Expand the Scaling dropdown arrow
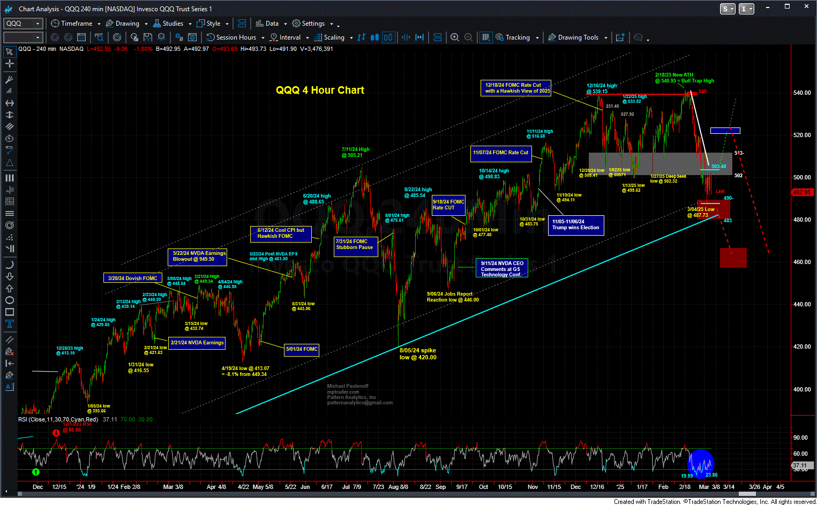Viewport: 817px width, 505px height. pos(351,38)
